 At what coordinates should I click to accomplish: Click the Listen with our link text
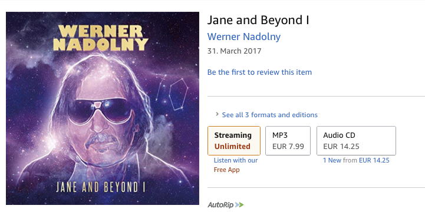pyautogui.click(x=236, y=160)
